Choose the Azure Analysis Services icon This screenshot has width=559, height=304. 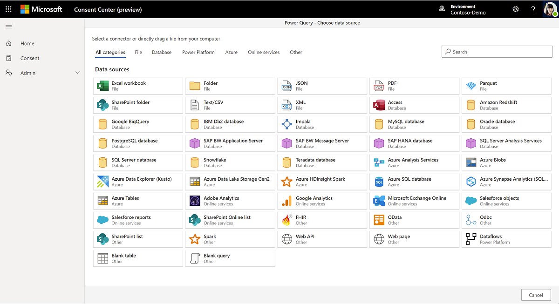pos(379,162)
